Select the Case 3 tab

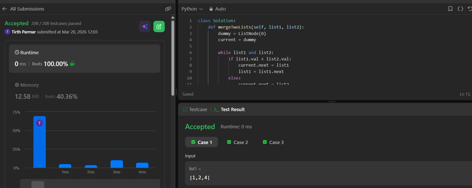(273, 142)
